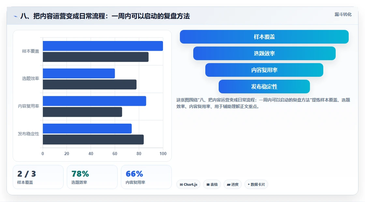The image size is (365, 202).
Task: Click the Chart.js tag pill
Action: [188, 184]
